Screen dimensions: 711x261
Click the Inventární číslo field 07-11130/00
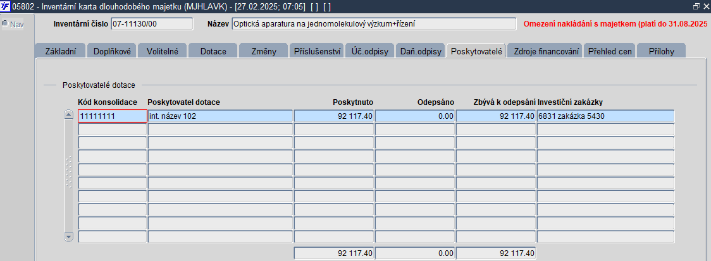[151, 24]
